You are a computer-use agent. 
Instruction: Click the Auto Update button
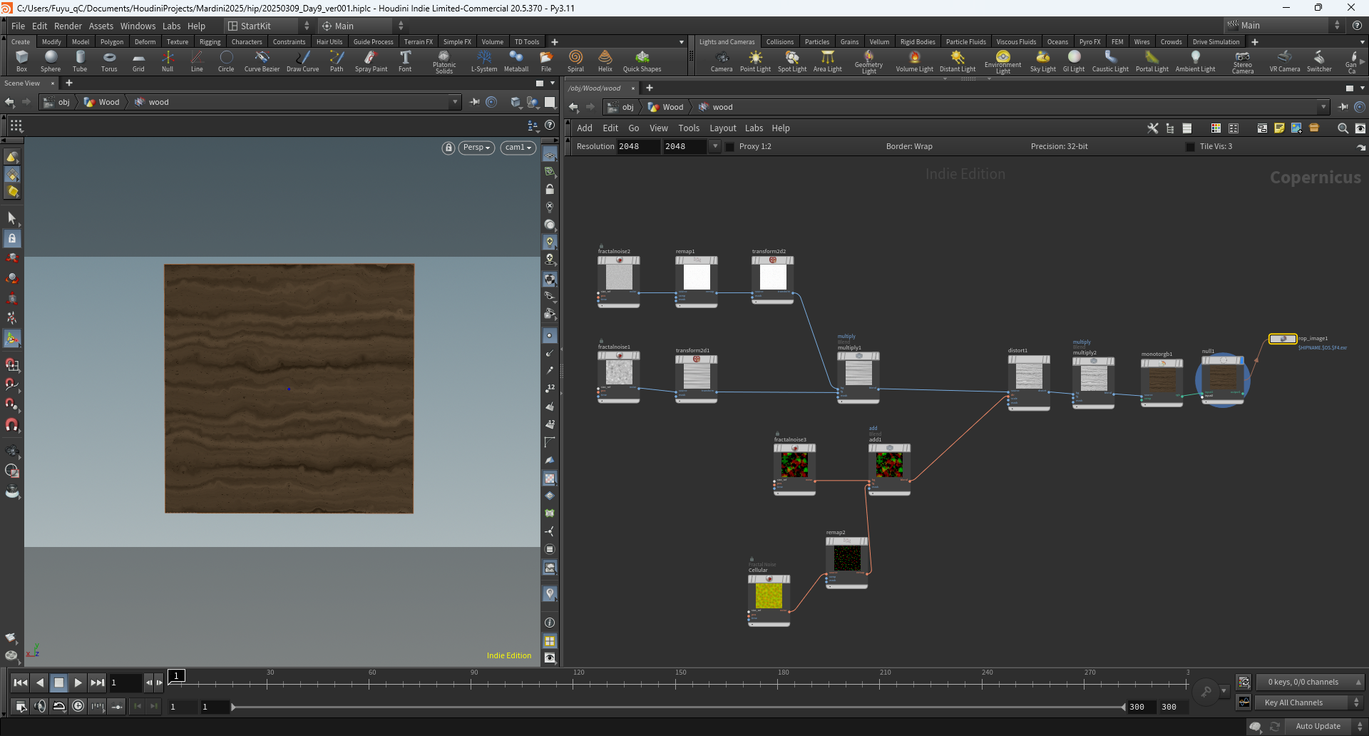[x=1318, y=726]
